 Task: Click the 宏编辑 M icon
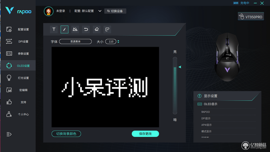tap(9, 90)
